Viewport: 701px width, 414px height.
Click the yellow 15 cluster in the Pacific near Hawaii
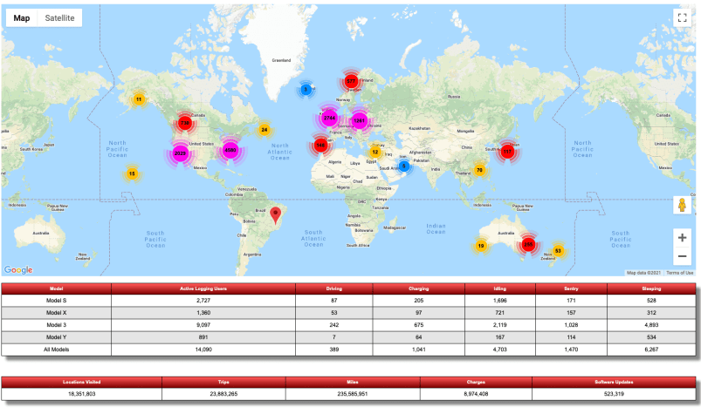(x=132, y=174)
